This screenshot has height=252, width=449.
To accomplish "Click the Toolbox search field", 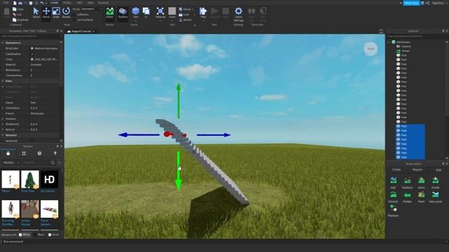I will [x=36, y=162].
